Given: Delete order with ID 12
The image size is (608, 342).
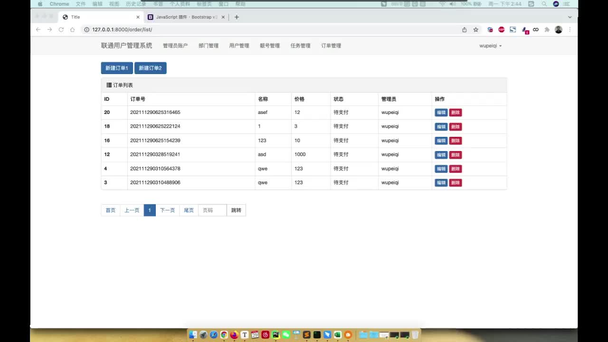Looking at the screenshot, I should (x=456, y=155).
